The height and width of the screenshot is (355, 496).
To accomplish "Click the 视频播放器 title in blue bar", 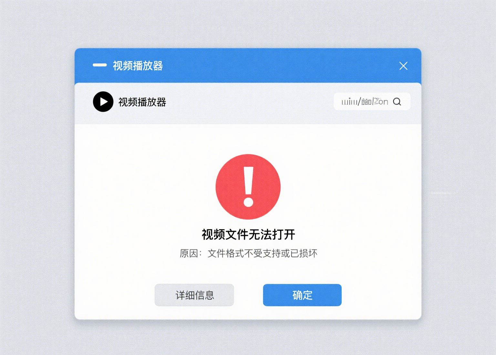I will pos(138,66).
